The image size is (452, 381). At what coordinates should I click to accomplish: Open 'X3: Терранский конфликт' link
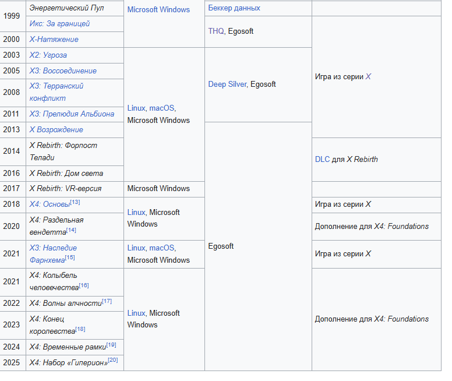[x=57, y=92]
